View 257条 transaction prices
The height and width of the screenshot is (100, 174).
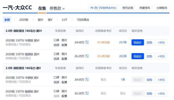click(123, 42)
